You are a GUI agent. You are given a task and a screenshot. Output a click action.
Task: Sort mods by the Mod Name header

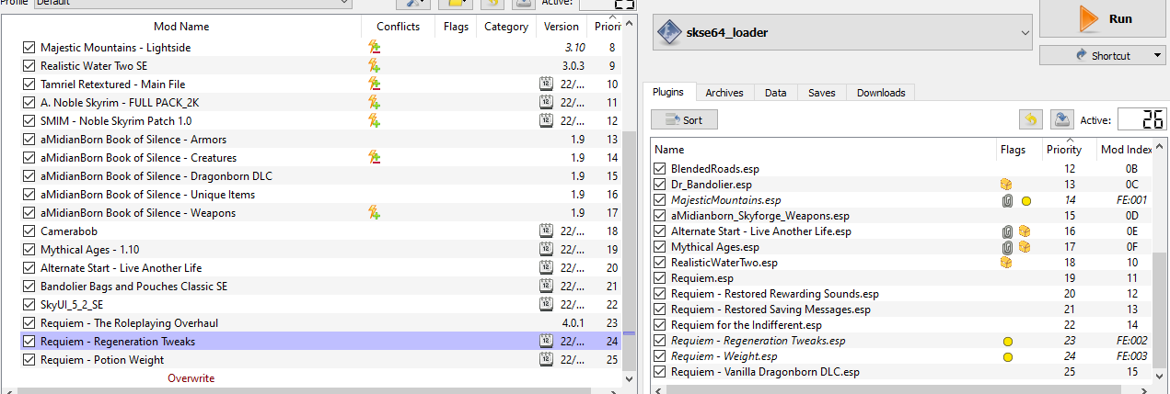(181, 27)
